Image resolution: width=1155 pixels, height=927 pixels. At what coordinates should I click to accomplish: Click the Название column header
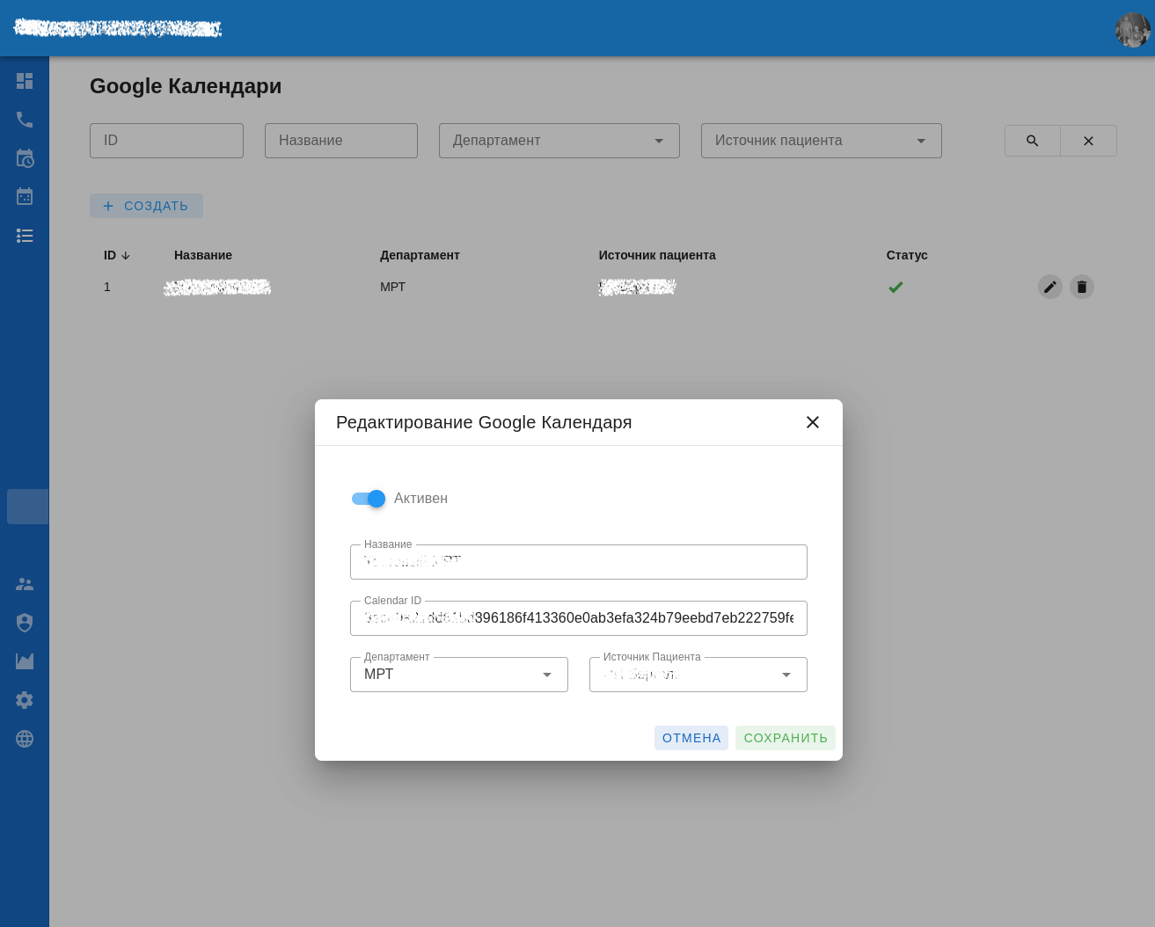[x=203, y=255]
